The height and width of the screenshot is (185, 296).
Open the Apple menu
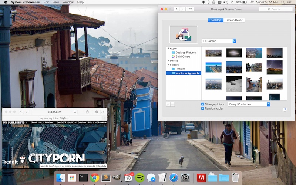[6, 2]
